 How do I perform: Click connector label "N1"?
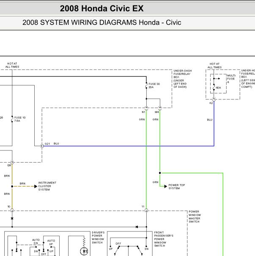[x=143, y=112]
